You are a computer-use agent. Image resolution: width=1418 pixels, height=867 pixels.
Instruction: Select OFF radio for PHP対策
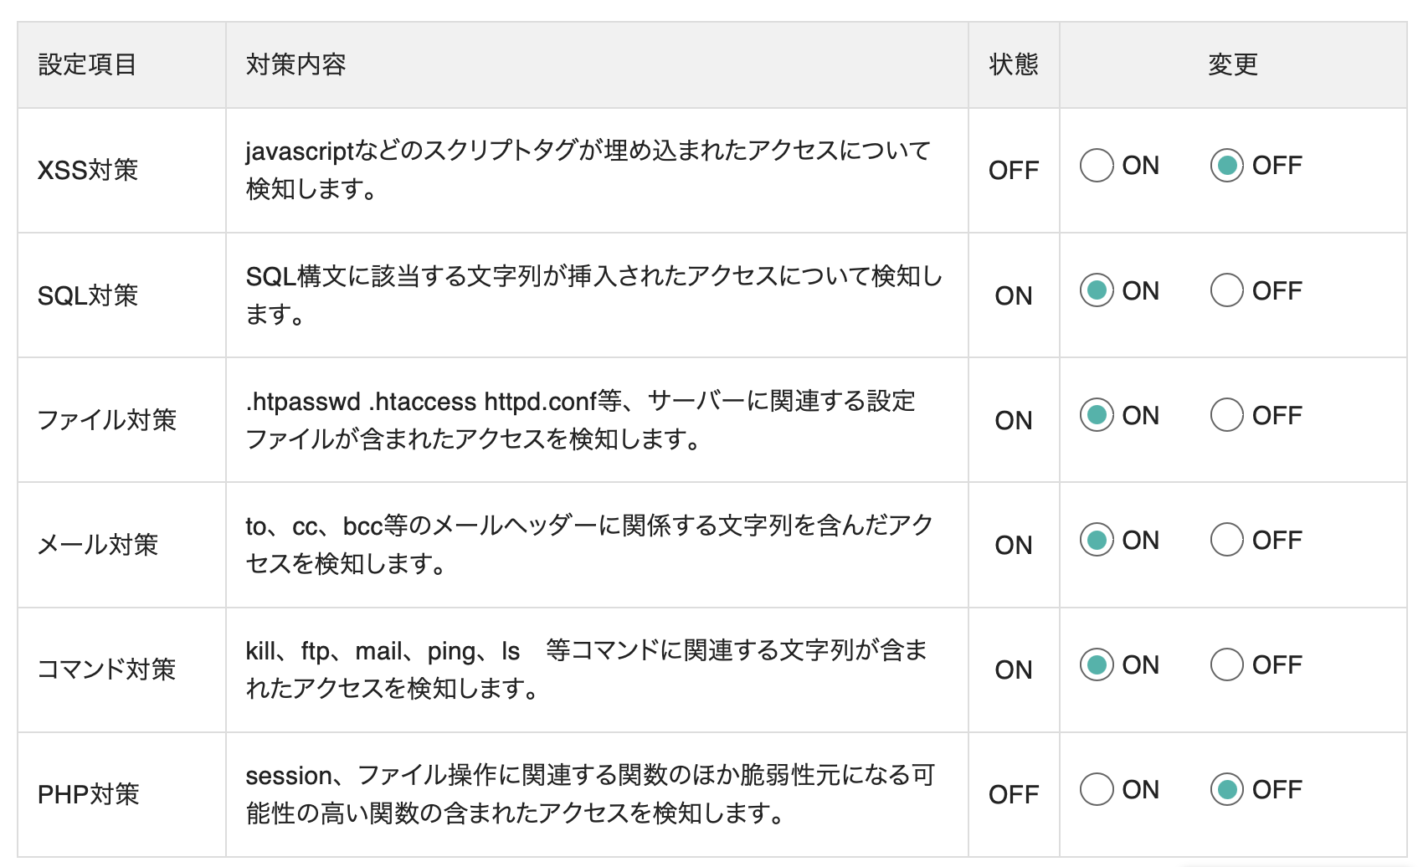[x=1226, y=789]
